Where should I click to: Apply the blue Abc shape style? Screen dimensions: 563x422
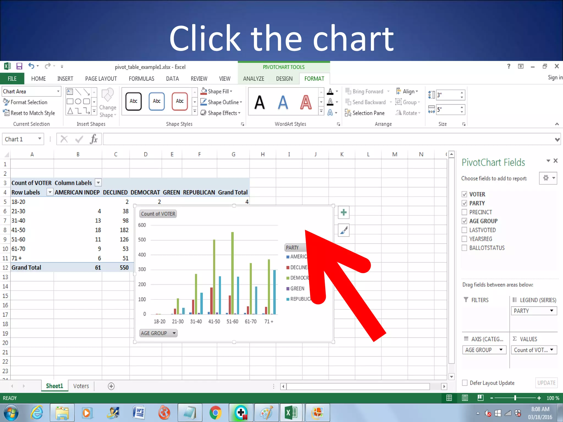[x=156, y=101]
